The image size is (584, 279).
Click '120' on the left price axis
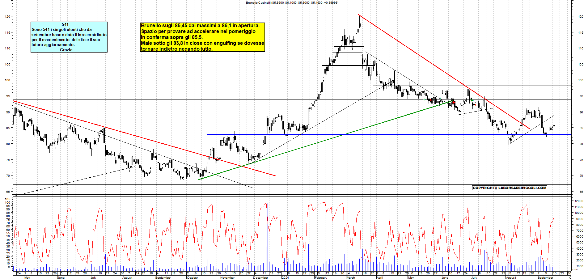[x=7, y=16]
